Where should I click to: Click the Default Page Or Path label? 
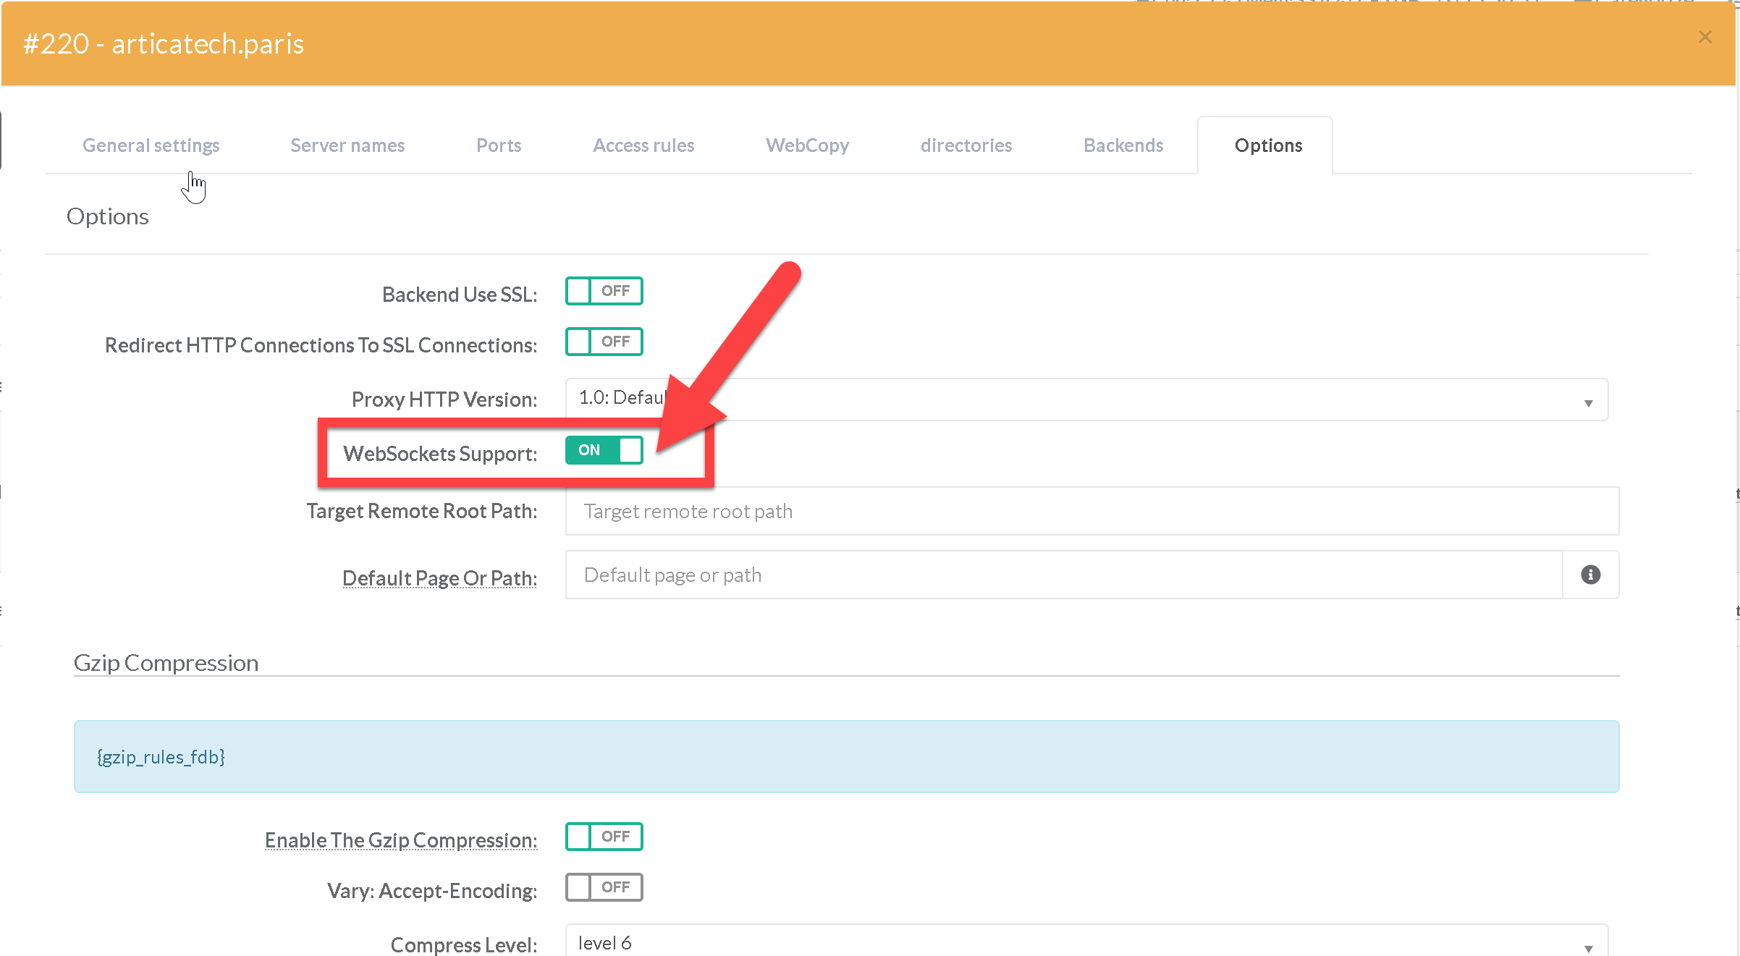click(x=439, y=578)
